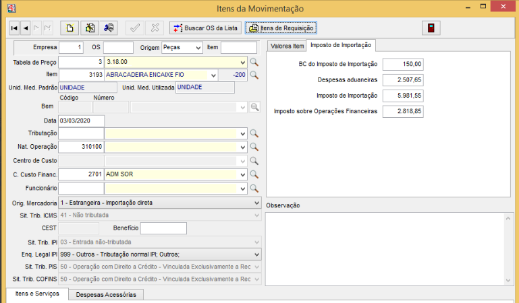Click the Buscar OS da Lista button
Viewport: 519px width, 303px height.
tap(204, 28)
